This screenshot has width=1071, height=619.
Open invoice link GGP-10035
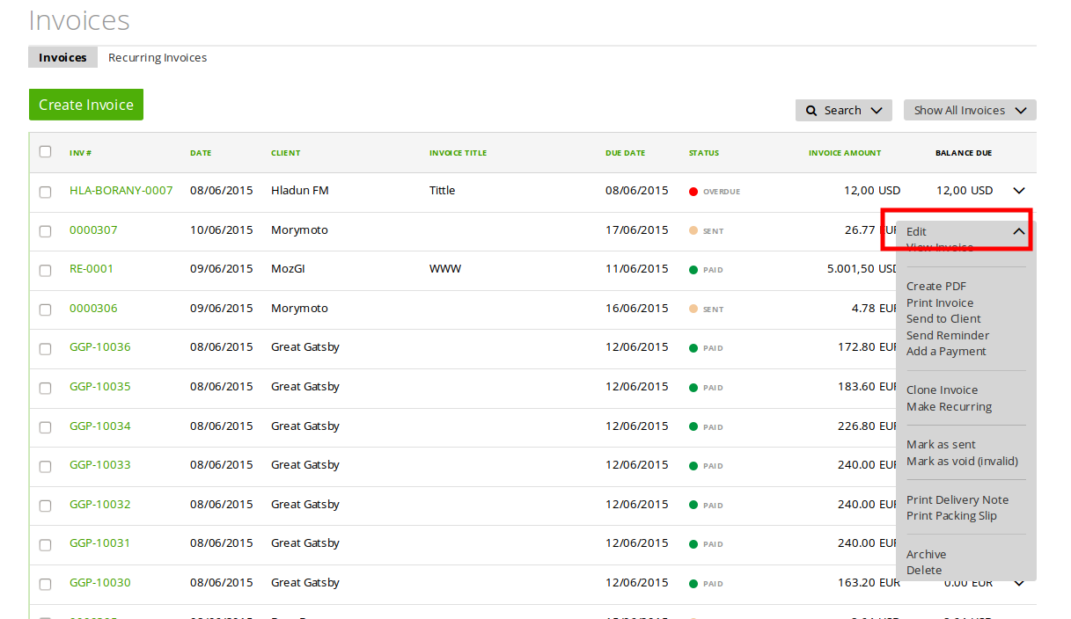(x=99, y=386)
